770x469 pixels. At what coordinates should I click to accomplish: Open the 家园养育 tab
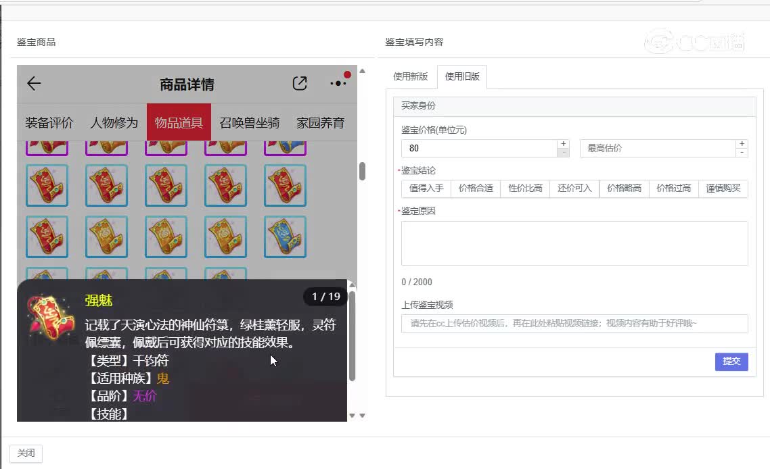pos(320,122)
